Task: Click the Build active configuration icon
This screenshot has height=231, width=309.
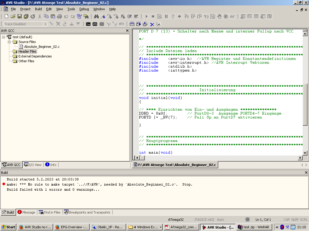Action: (132, 24)
